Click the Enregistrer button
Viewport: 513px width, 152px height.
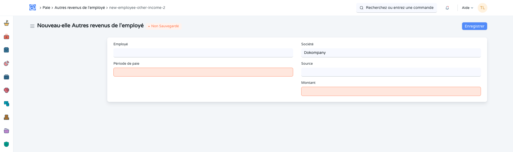click(474, 26)
